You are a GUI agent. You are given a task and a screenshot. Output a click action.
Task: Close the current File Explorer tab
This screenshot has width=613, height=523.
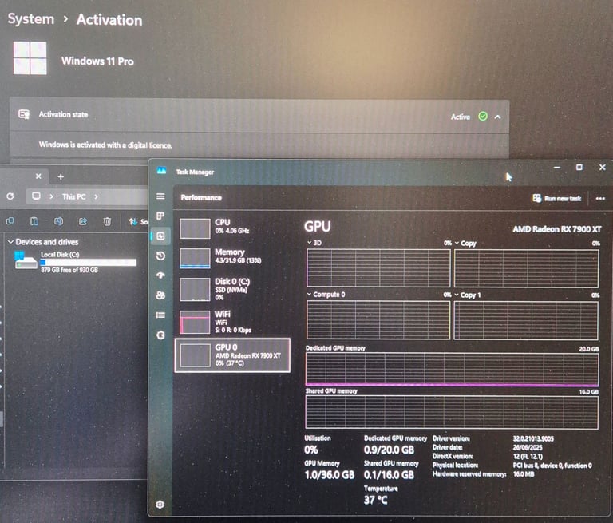pyautogui.click(x=38, y=176)
